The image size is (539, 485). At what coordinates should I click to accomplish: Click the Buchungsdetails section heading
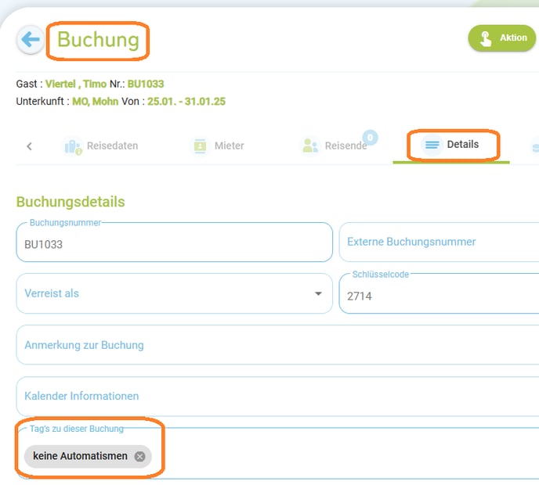click(71, 202)
